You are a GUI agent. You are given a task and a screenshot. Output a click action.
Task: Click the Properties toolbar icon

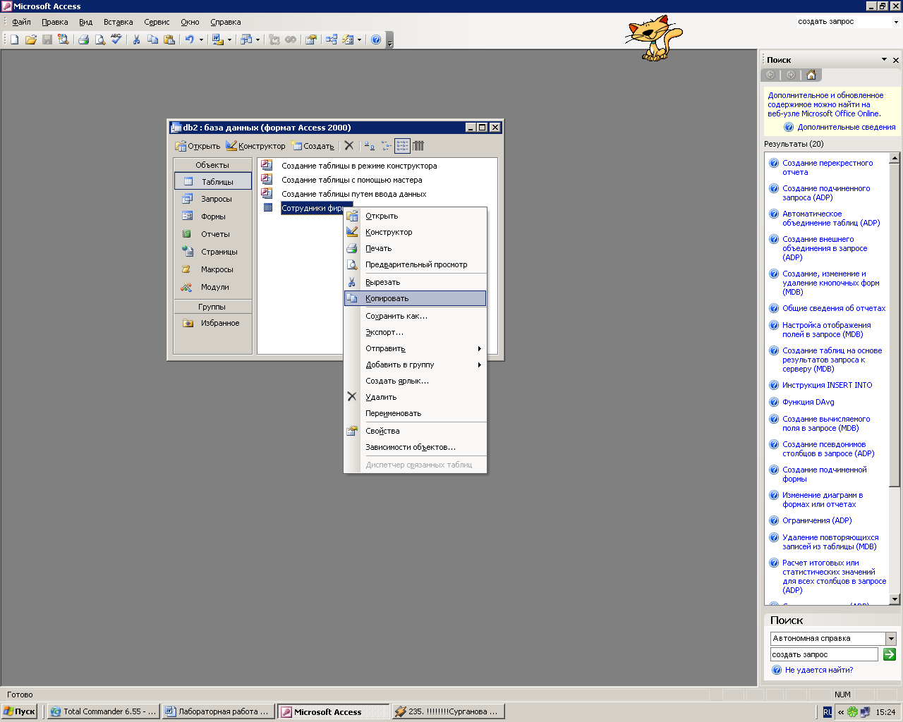311,39
